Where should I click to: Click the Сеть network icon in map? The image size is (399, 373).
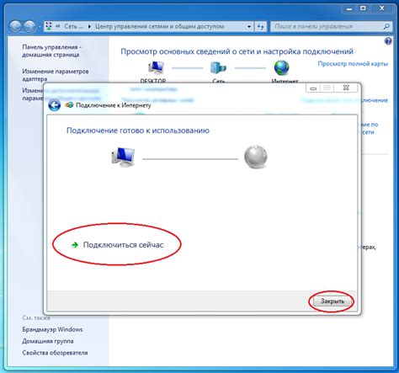(218, 67)
